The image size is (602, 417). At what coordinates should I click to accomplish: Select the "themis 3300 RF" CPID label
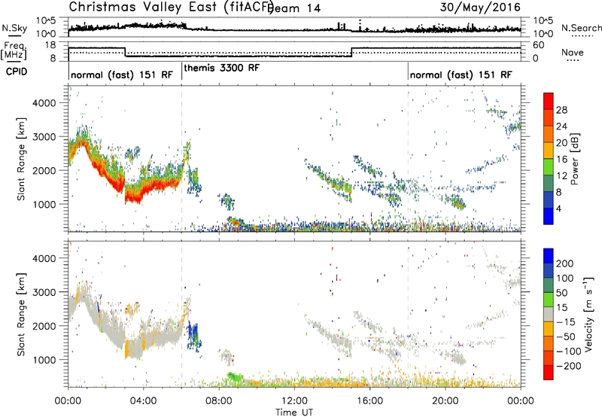click(222, 68)
